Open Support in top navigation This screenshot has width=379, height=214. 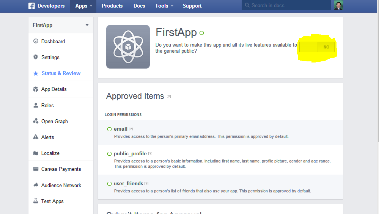point(192,6)
